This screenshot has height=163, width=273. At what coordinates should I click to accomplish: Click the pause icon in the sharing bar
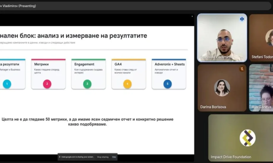60,157
